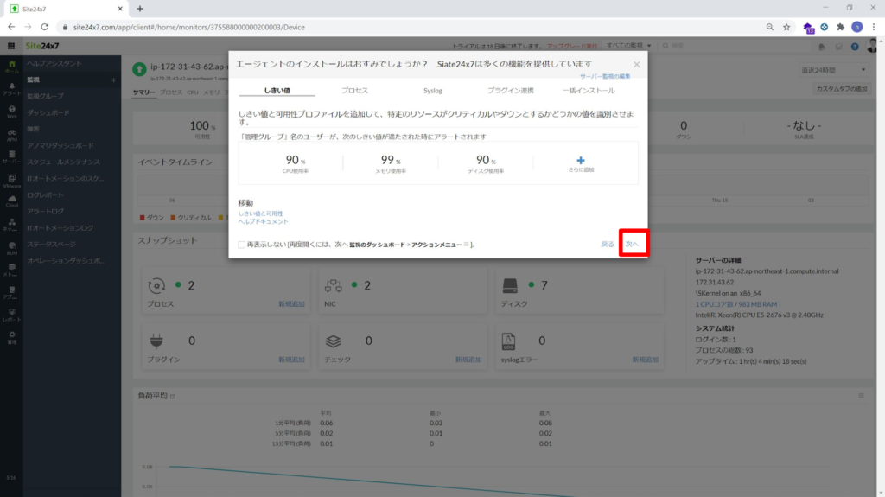Click the 90% CPU使用率 threshold

pyautogui.click(x=296, y=163)
